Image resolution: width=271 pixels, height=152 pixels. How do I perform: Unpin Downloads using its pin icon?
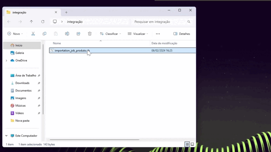pos(39,83)
